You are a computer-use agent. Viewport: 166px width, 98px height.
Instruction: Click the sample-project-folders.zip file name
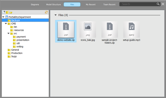110,41
